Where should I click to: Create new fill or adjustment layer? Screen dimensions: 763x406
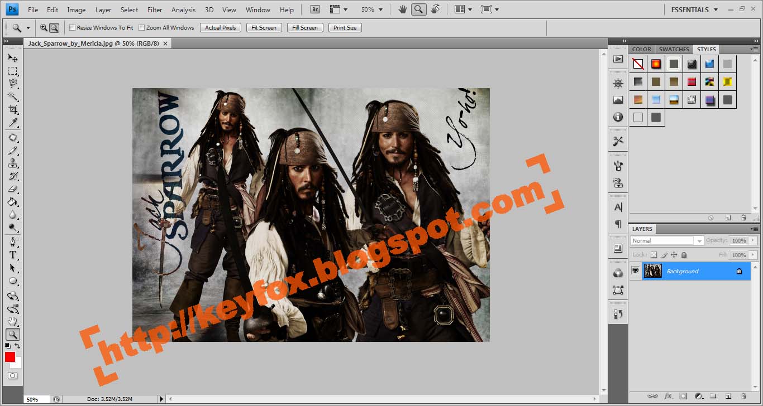coord(698,396)
